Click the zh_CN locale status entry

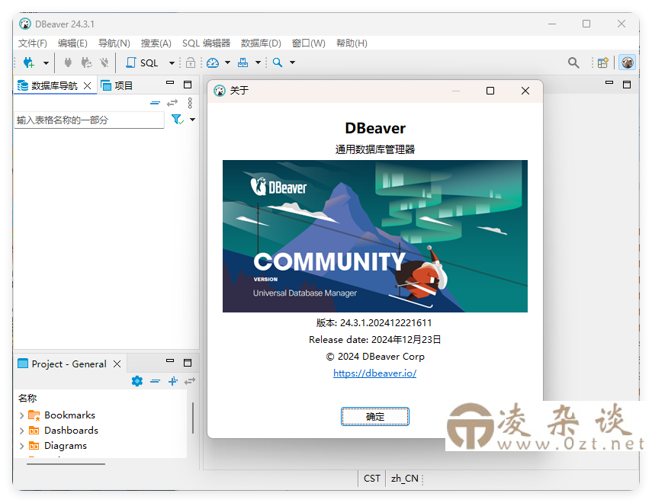click(x=405, y=479)
